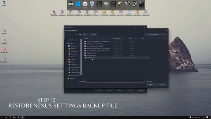Image resolution: width=211 pixels, height=119 pixels.
Task: Click the Search Desktop box
Action: point(156,35)
